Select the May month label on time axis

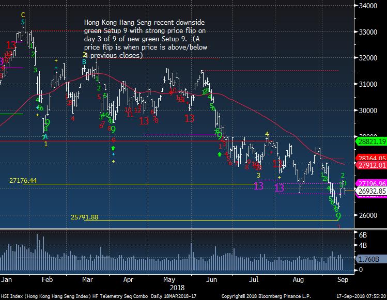pos(169,279)
